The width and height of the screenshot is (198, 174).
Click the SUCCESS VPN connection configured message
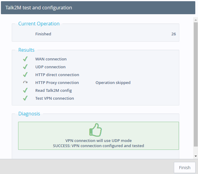pos(98,146)
